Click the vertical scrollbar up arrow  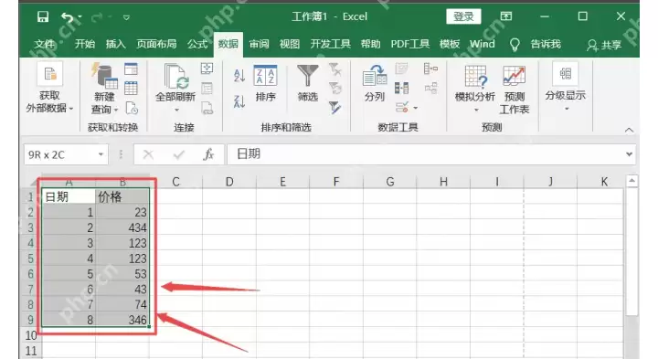(x=631, y=181)
